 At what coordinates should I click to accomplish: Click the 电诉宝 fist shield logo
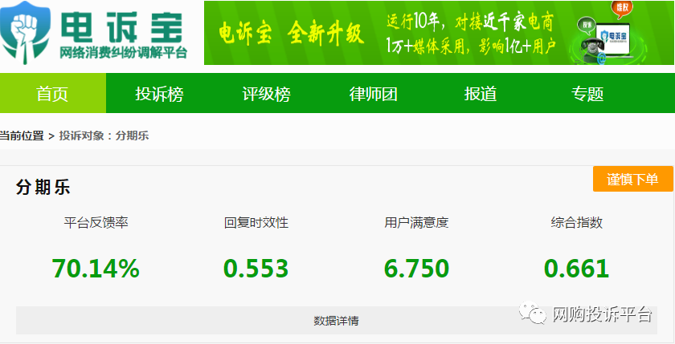click(25, 33)
